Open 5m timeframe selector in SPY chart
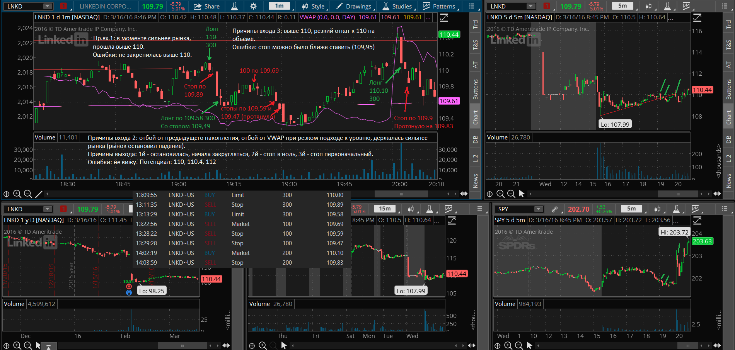 tap(631, 209)
